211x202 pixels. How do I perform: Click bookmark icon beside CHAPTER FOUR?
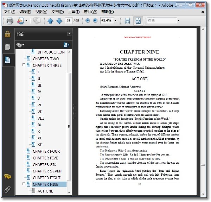[28, 151]
